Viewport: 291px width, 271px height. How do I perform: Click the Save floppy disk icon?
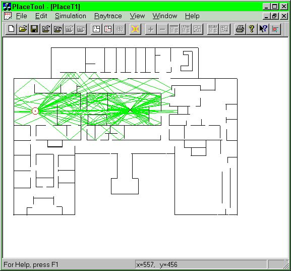pyautogui.click(x=34, y=29)
